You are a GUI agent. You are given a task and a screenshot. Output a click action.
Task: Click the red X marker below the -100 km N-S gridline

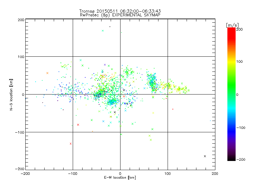click(x=71, y=144)
